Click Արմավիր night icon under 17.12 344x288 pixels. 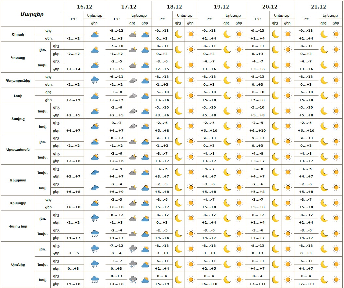click(x=133, y=203)
